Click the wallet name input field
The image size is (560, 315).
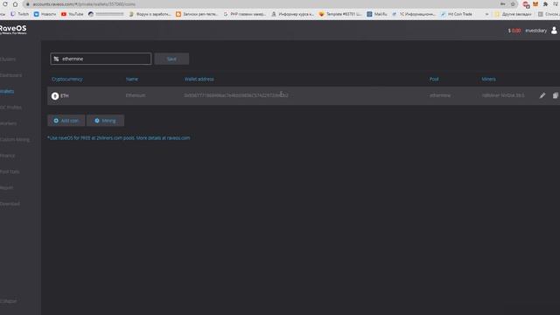tap(101, 59)
